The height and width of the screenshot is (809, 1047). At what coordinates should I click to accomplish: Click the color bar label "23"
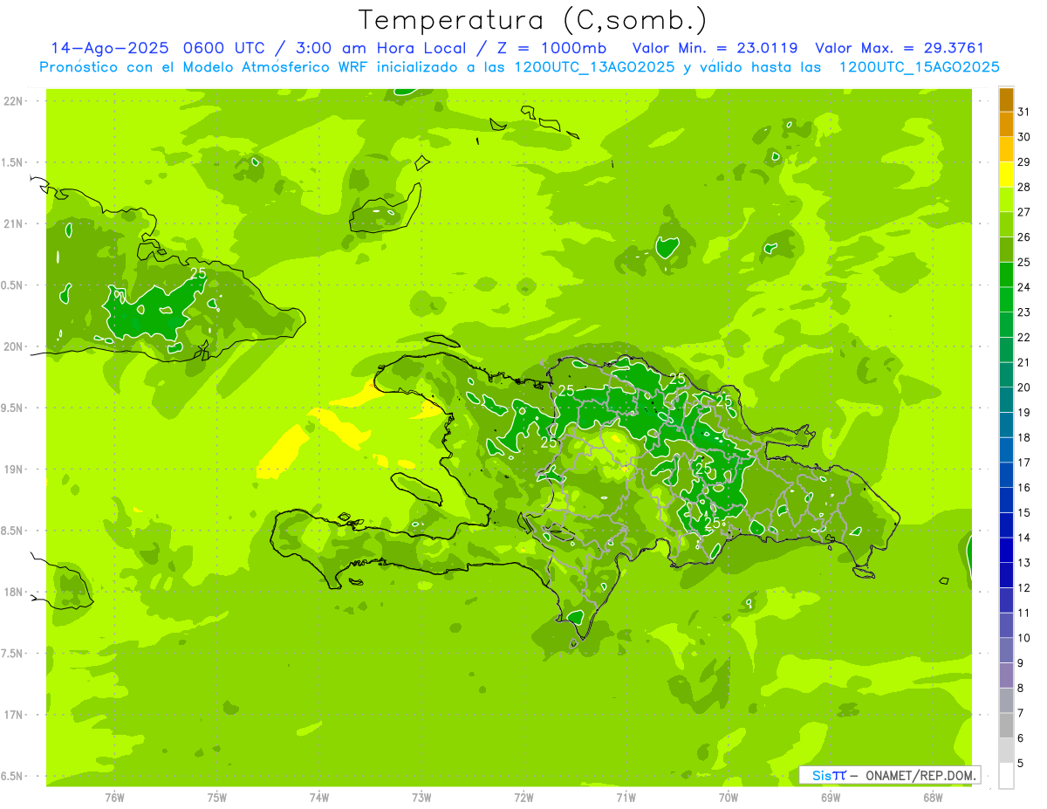(x=1024, y=312)
